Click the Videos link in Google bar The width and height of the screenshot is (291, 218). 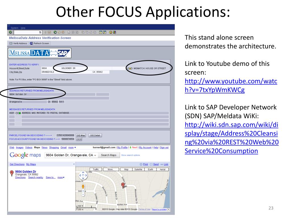29,147
